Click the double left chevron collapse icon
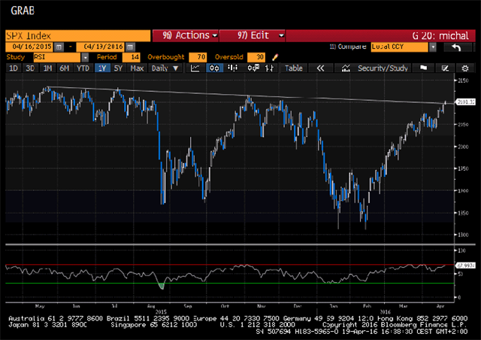 click(319, 68)
